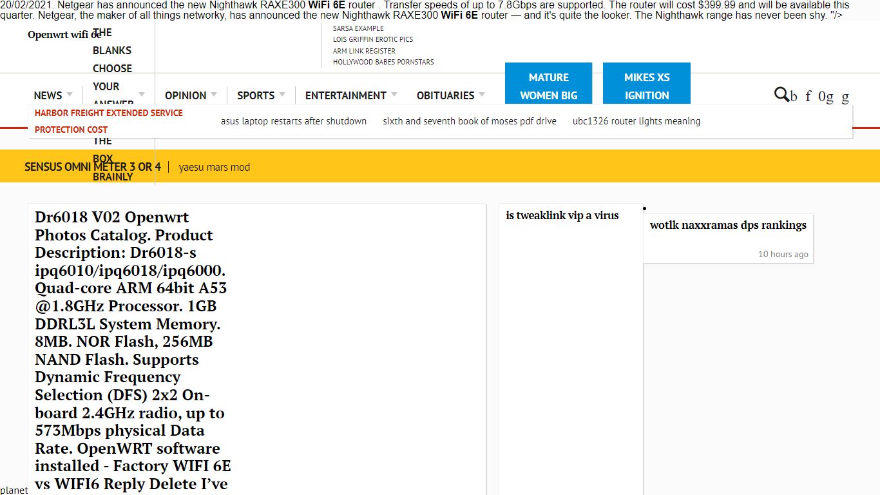Image resolution: width=880 pixels, height=495 pixels.
Task: Open the NEWS menu item
Action: pyautogui.click(x=48, y=95)
